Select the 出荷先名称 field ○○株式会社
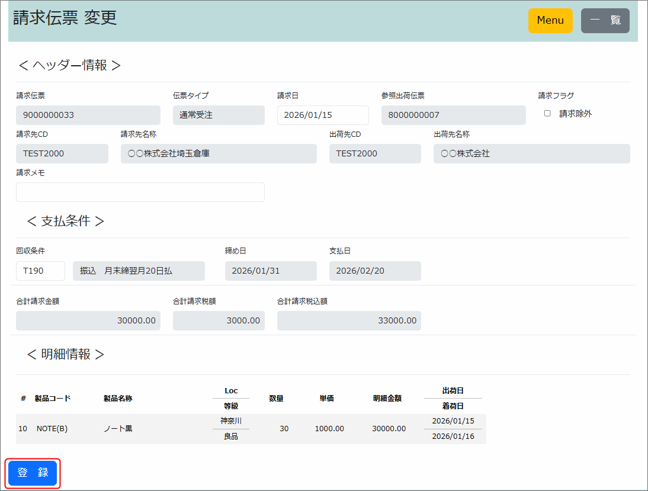This screenshot has height=491, width=648. [531, 153]
